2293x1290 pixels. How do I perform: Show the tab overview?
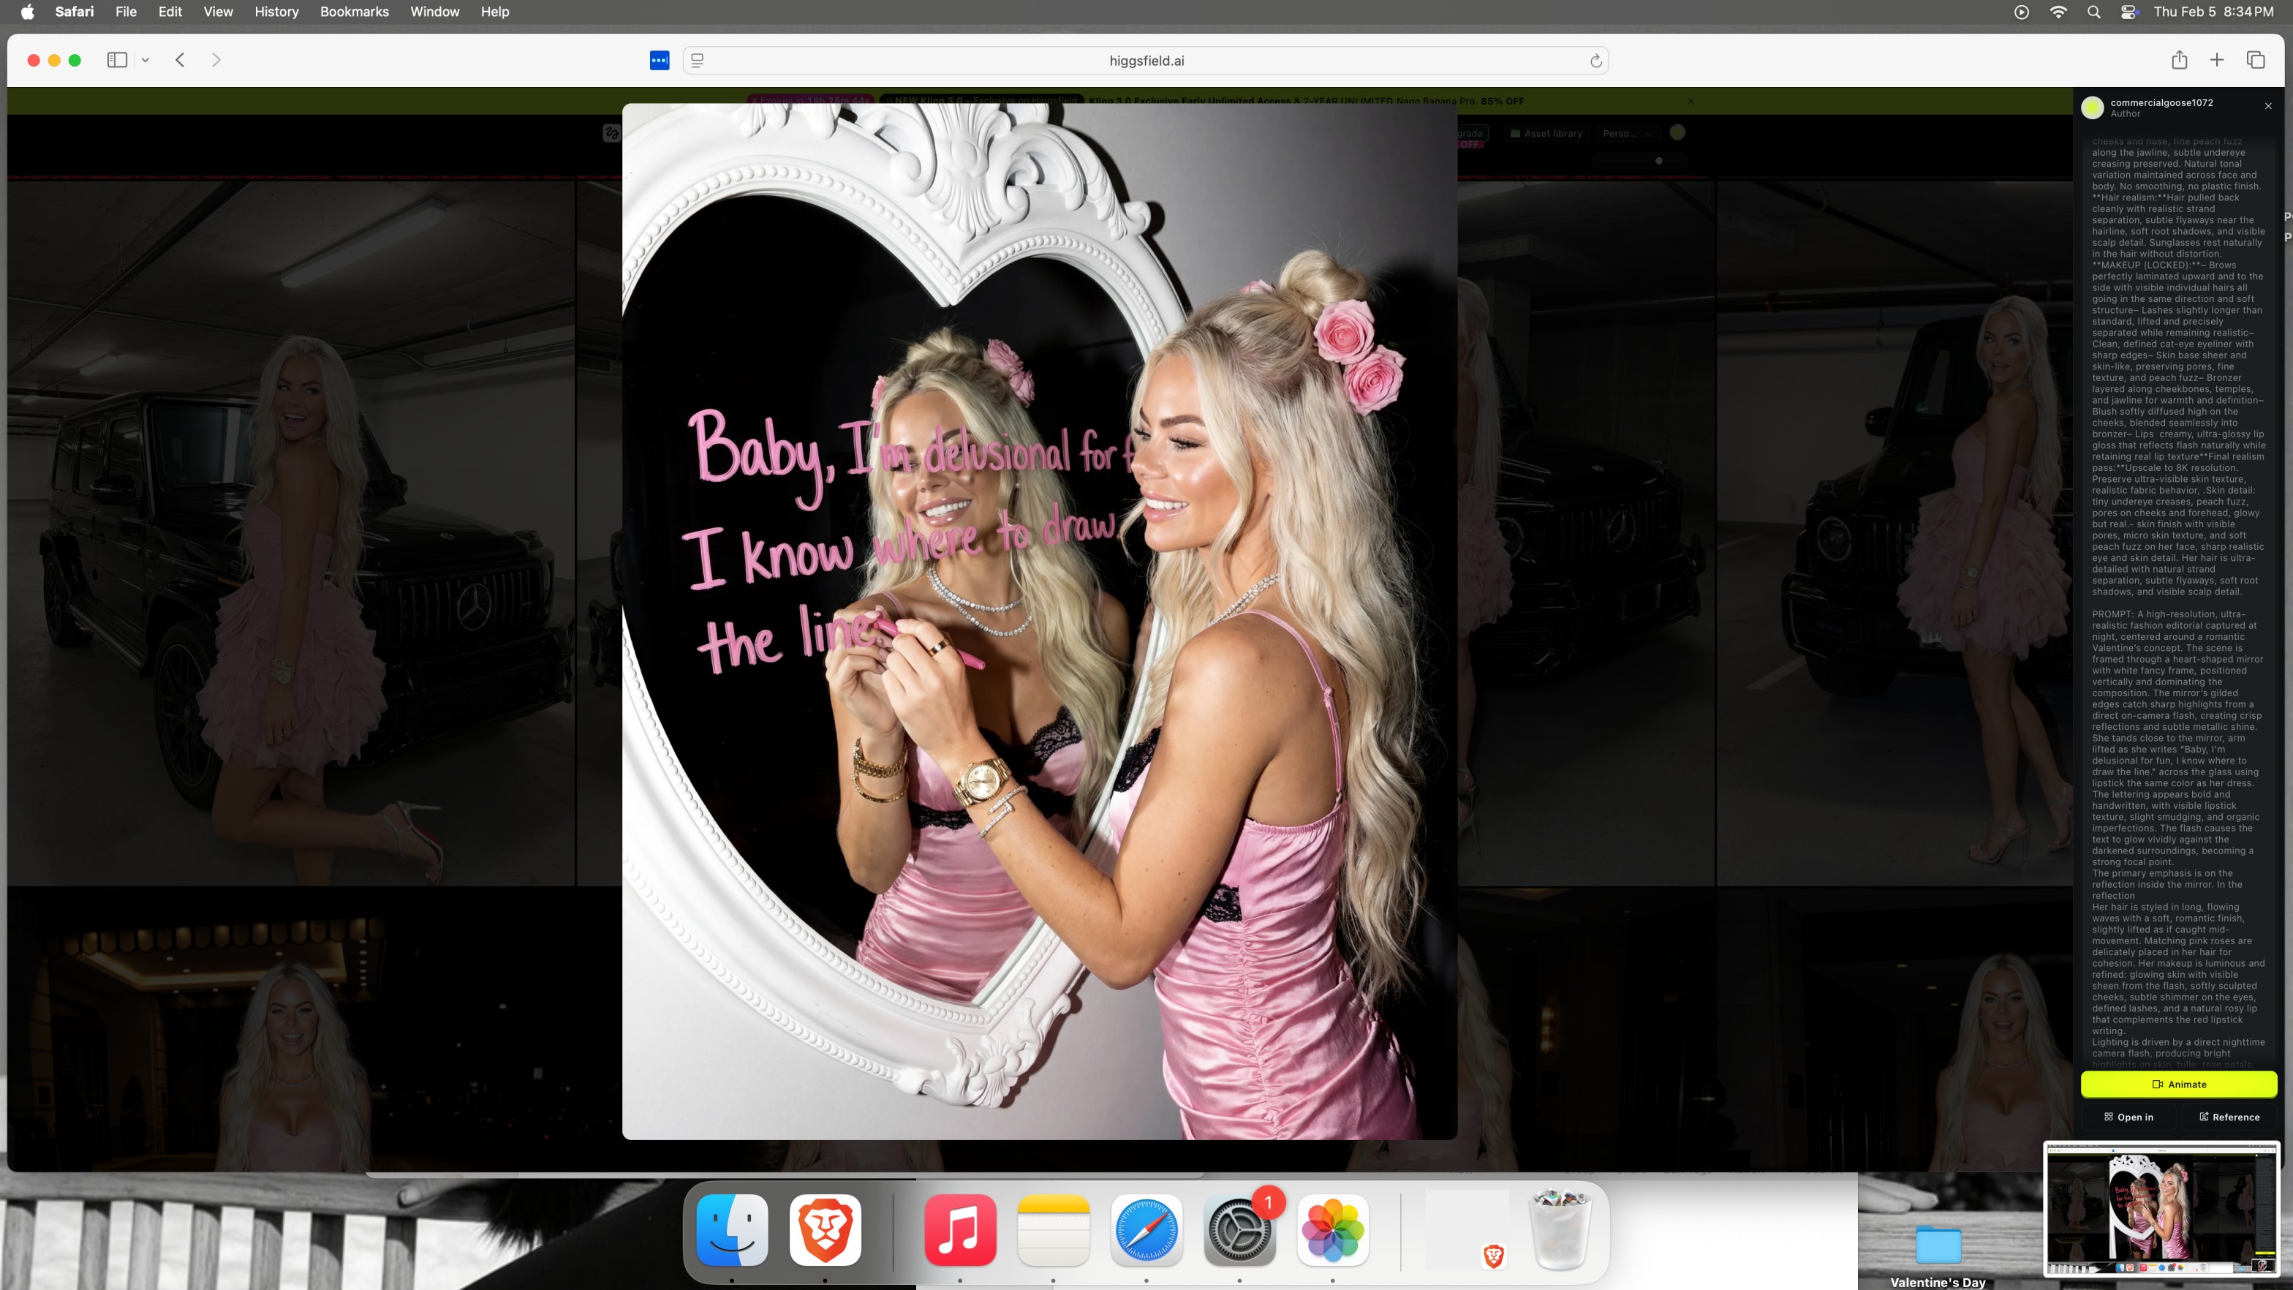2255,60
